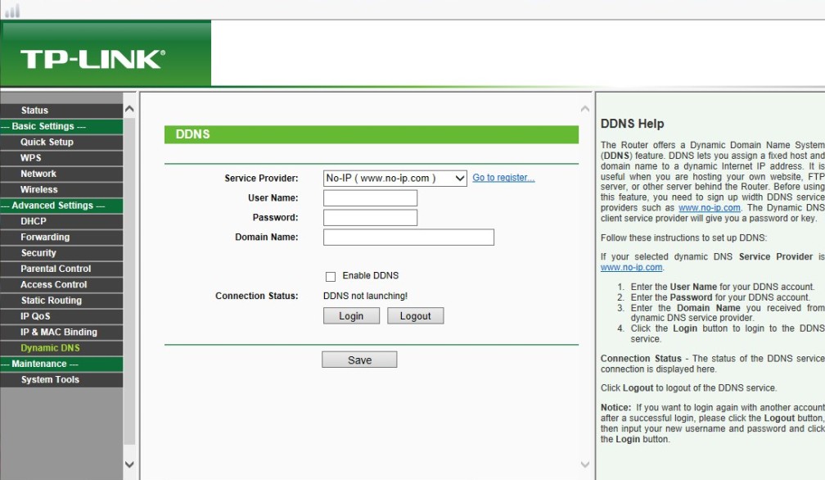Expand the Service Provider dropdown

395,179
